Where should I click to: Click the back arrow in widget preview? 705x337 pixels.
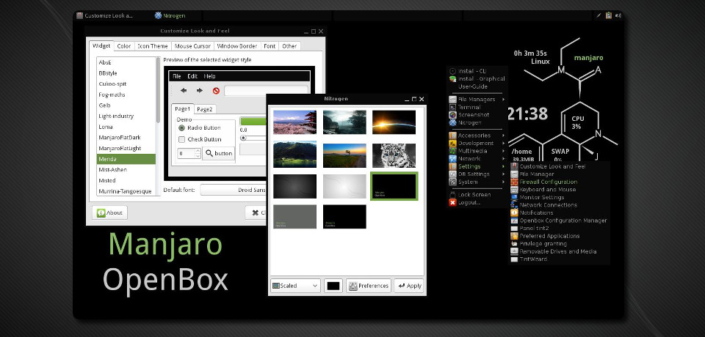click(184, 91)
